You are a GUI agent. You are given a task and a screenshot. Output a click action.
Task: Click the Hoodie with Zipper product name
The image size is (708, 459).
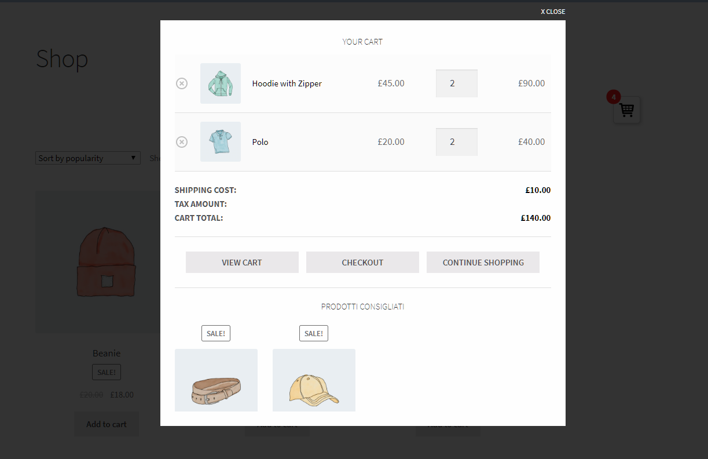(x=287, y=83)
